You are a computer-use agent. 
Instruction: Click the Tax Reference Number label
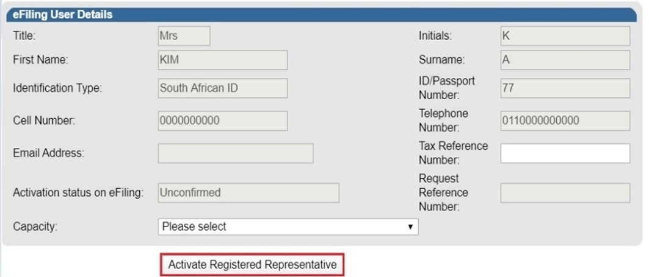point(453,153)
